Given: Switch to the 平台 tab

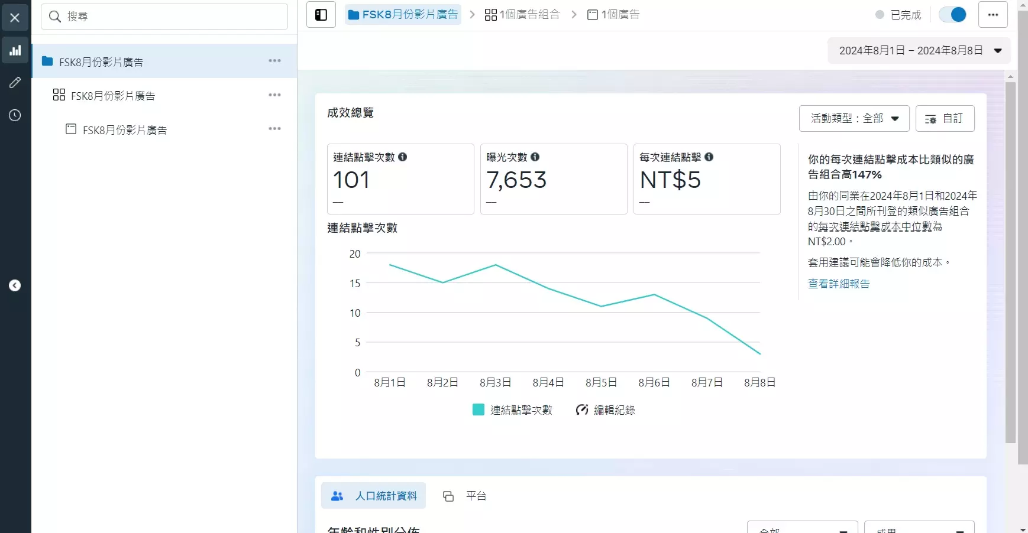Looking at the screenshot, I should 465,496.
